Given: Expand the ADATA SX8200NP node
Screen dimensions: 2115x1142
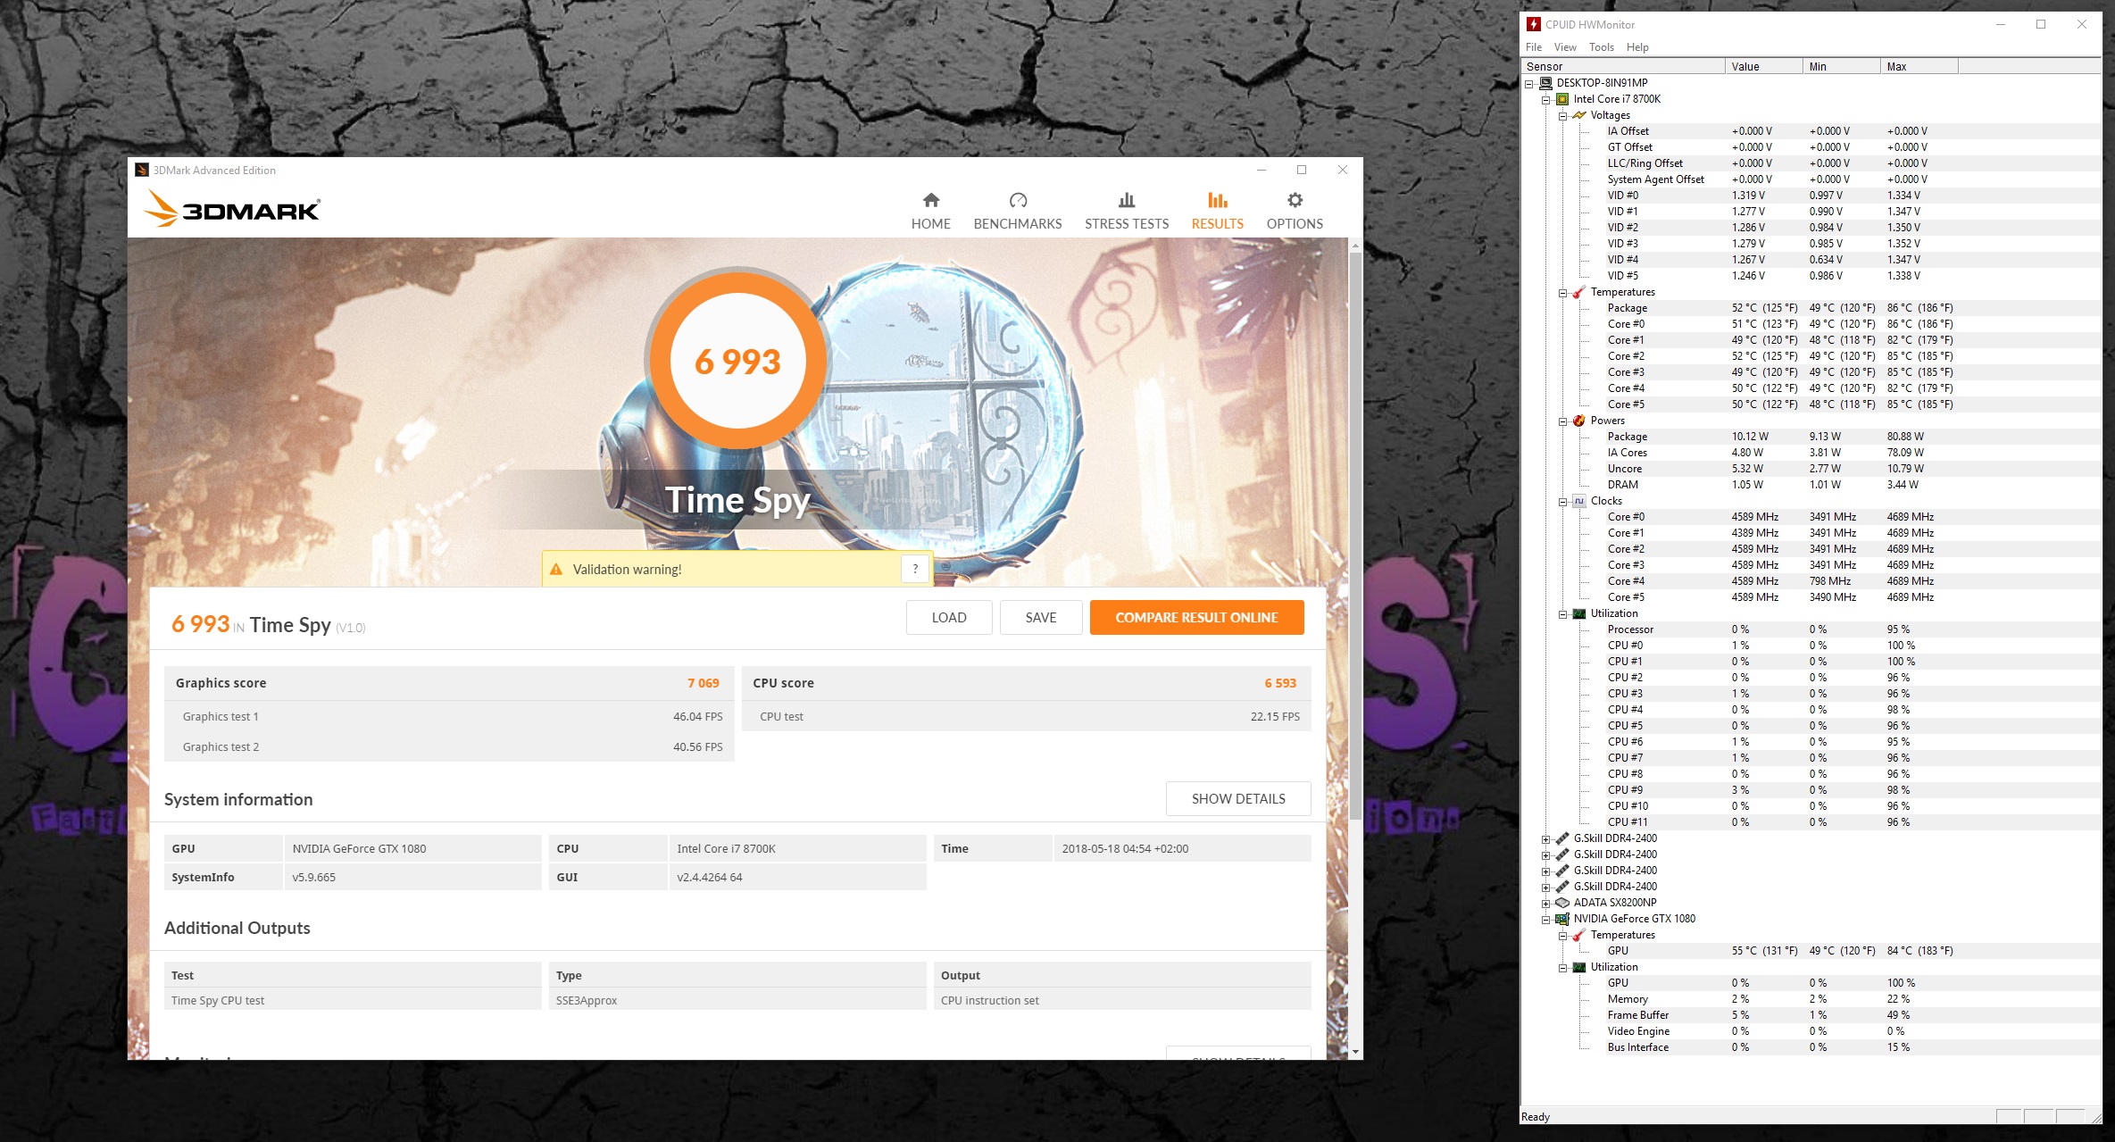Looking at the screenshot, I should (1545, 904).
